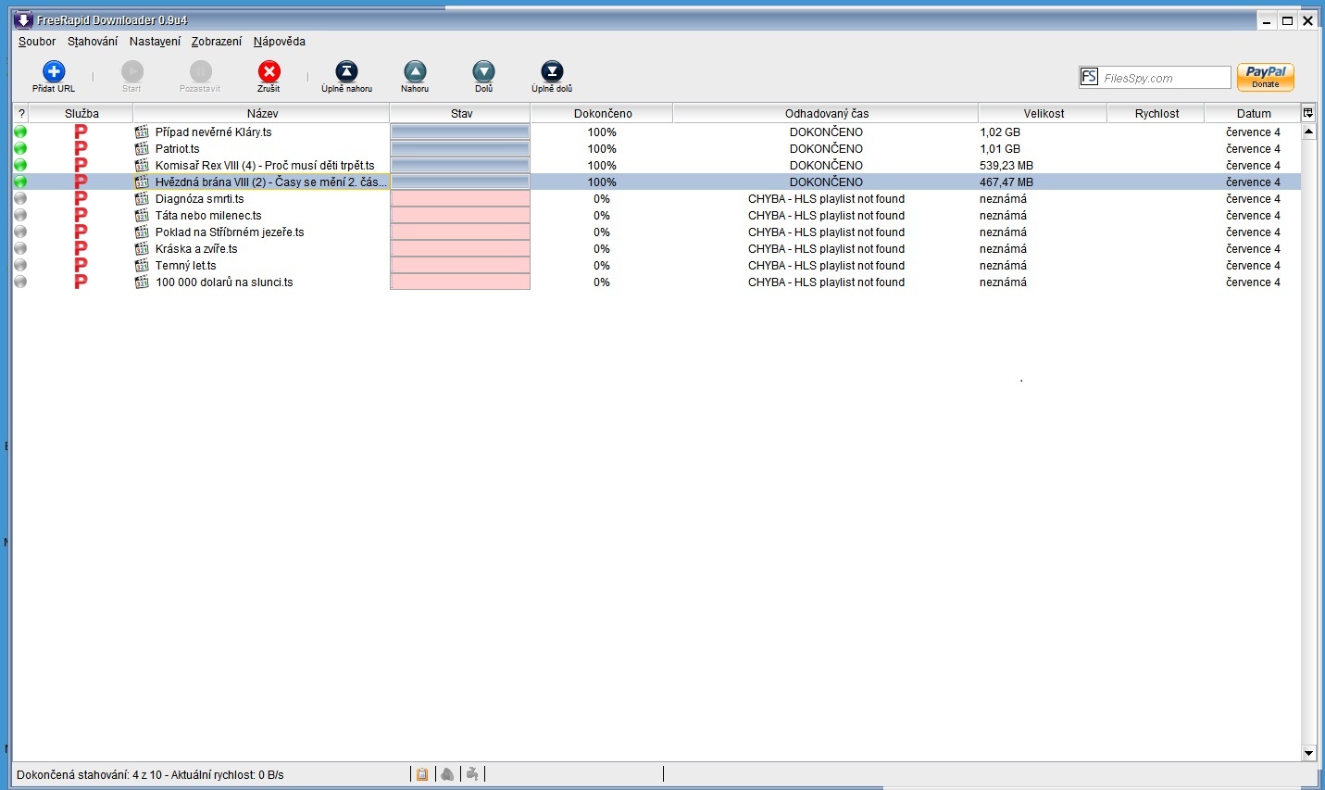The height and width of the screenshot is (790, 1325).
Task: Click the Úplně nahoru toolbar icon
Action: point(346,72)
